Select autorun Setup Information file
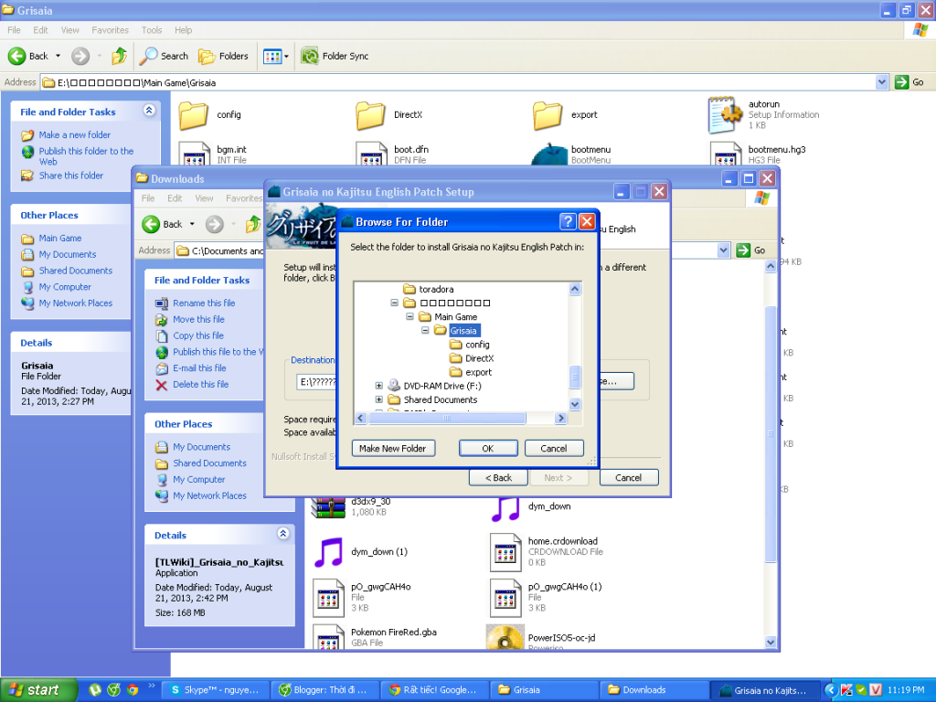Screen dimensions: 936x702 point(764,114)
